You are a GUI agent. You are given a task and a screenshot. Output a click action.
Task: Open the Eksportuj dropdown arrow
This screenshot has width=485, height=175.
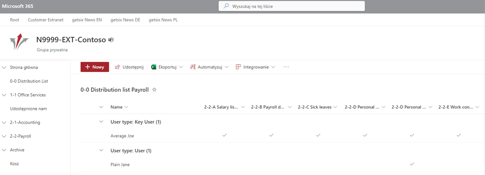coord(181,67)
